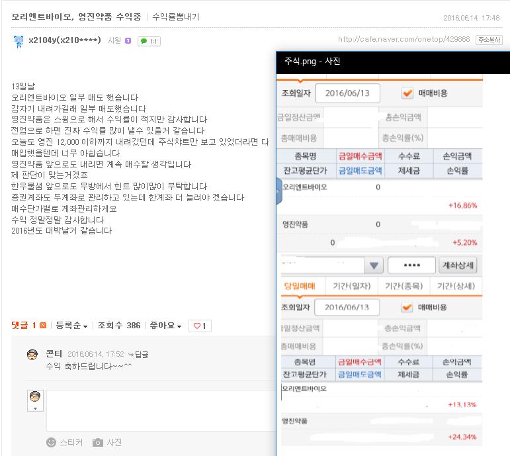Open the 1:1 chat with the author
Image resolution: width=510 pixels, height=456 pixels.
coord(149,41)
